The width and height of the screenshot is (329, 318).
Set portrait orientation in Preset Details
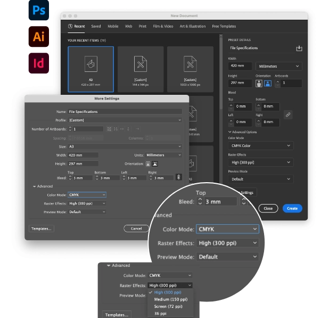pos(260,83)
